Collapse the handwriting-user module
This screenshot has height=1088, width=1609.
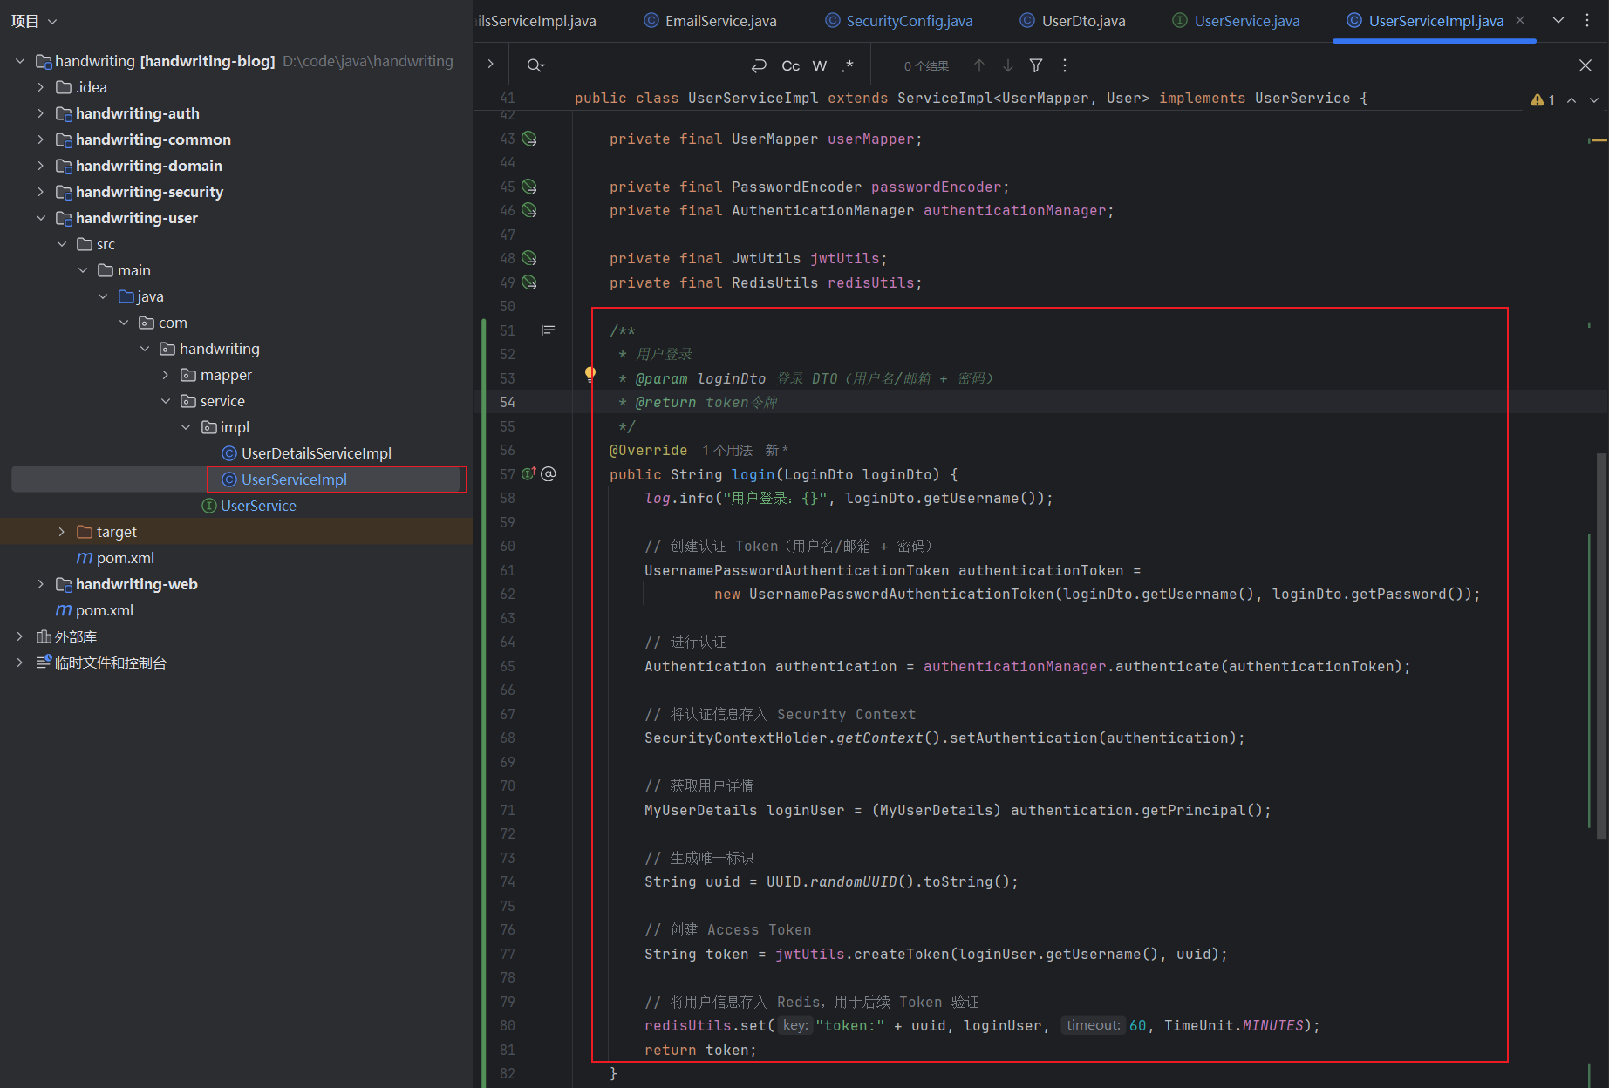point(41,218)
